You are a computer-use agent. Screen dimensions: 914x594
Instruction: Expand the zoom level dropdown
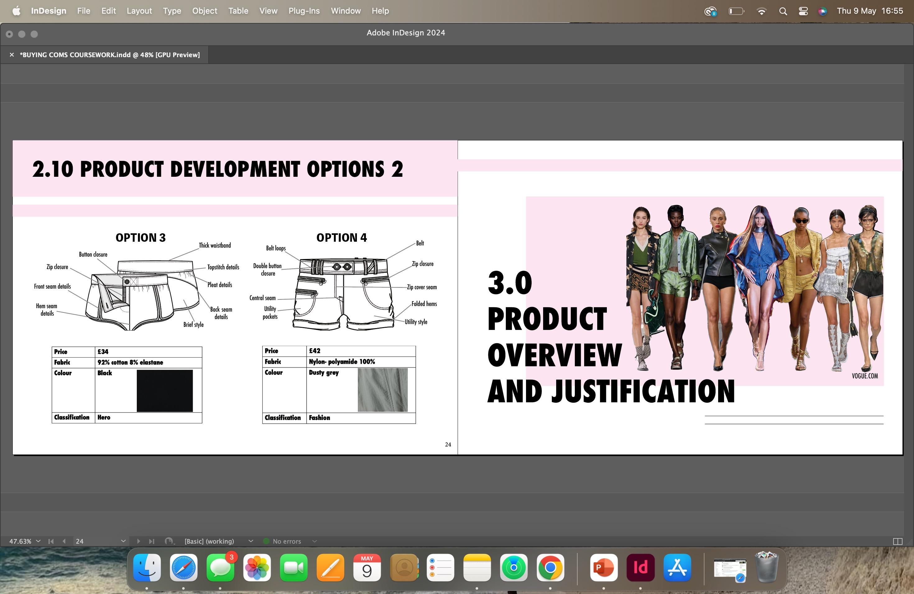(x=38, y=541)
